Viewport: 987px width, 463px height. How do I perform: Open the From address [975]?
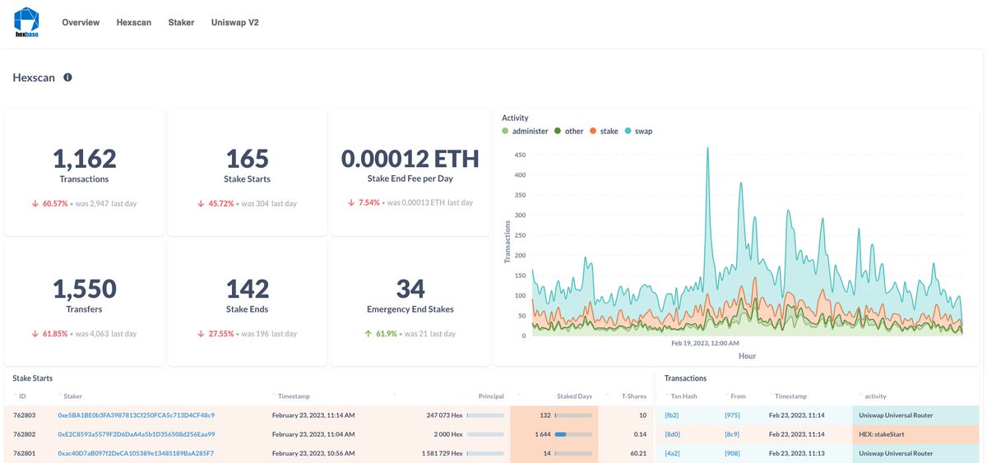[732, 415]
